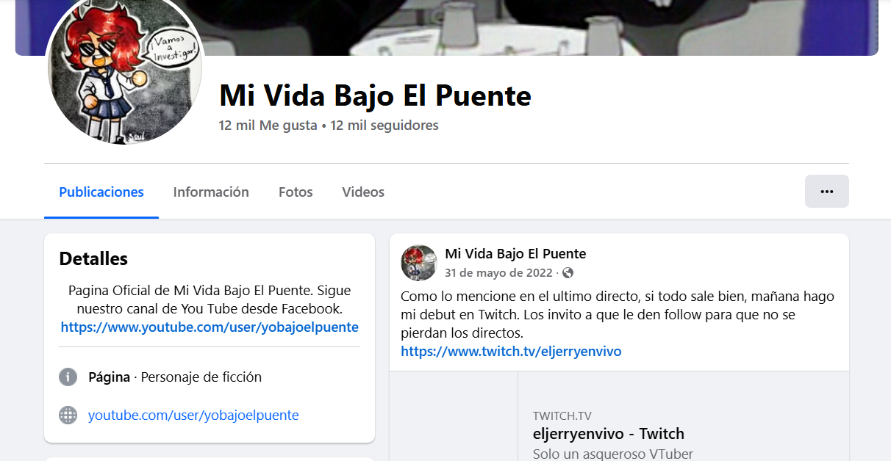This screenshot has height=461, width=891.
Task: Click the public audience globe icon on post
Action: 568,273
